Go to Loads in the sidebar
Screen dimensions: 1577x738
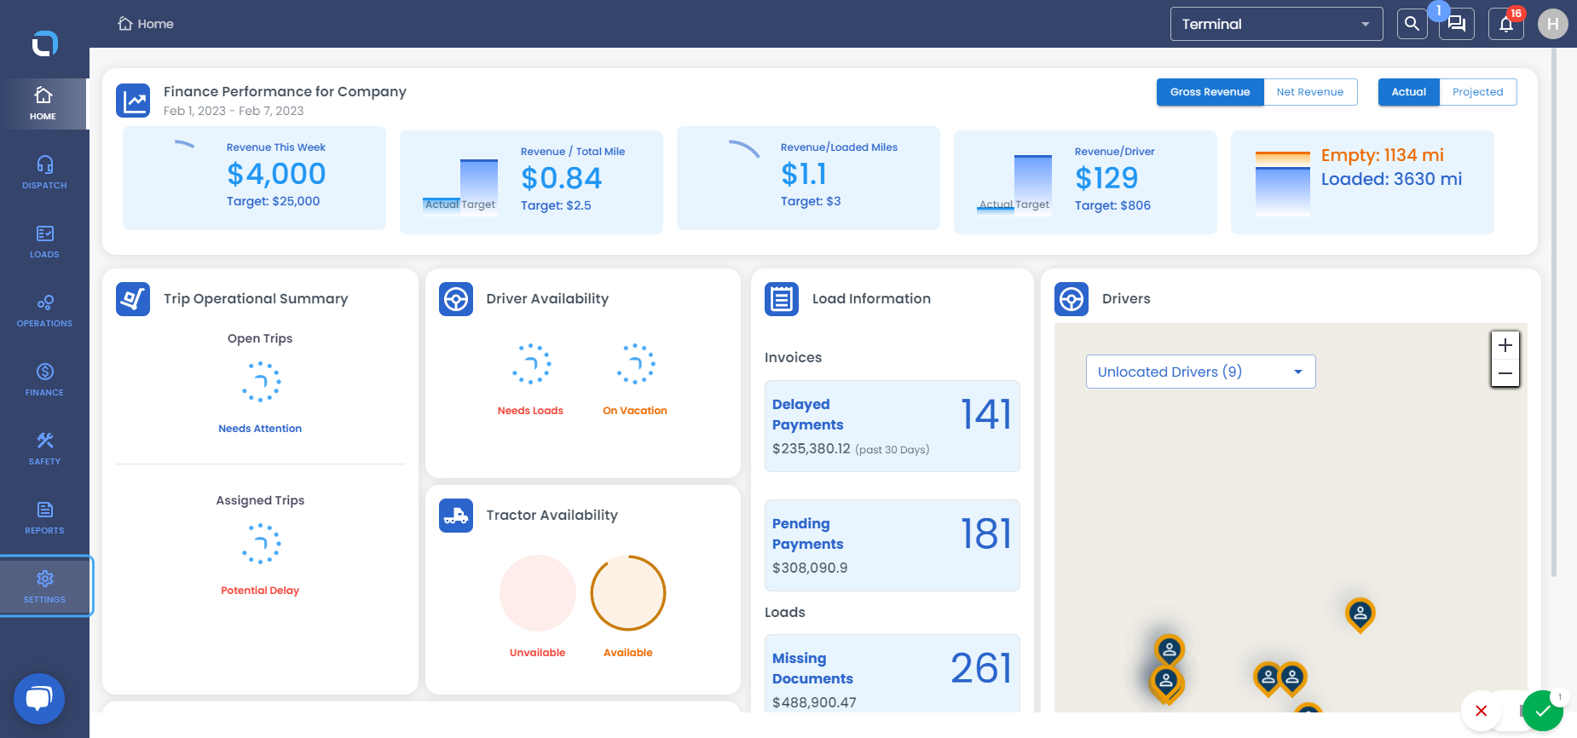coord(44,242)
